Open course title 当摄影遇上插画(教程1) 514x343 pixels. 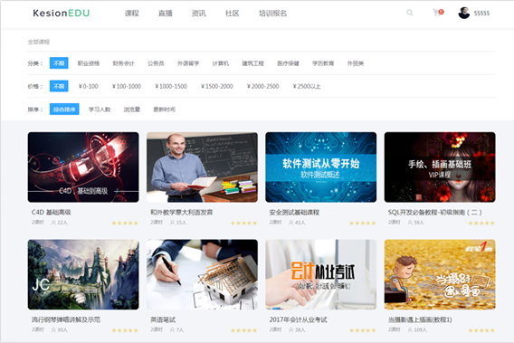[420, 319]
